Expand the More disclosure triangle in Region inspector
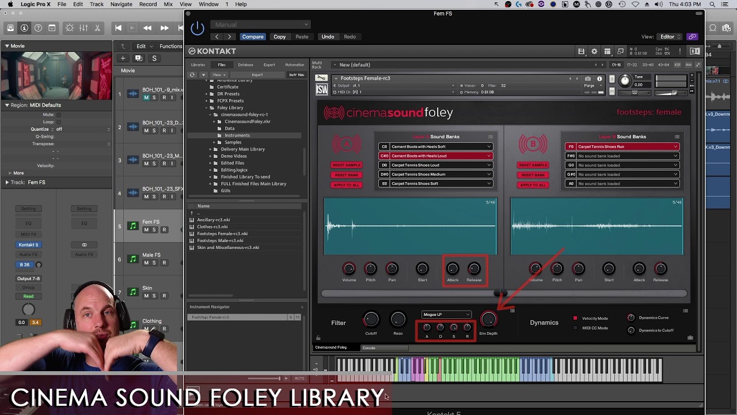This screenshot has height=415, width=737. 10,173
